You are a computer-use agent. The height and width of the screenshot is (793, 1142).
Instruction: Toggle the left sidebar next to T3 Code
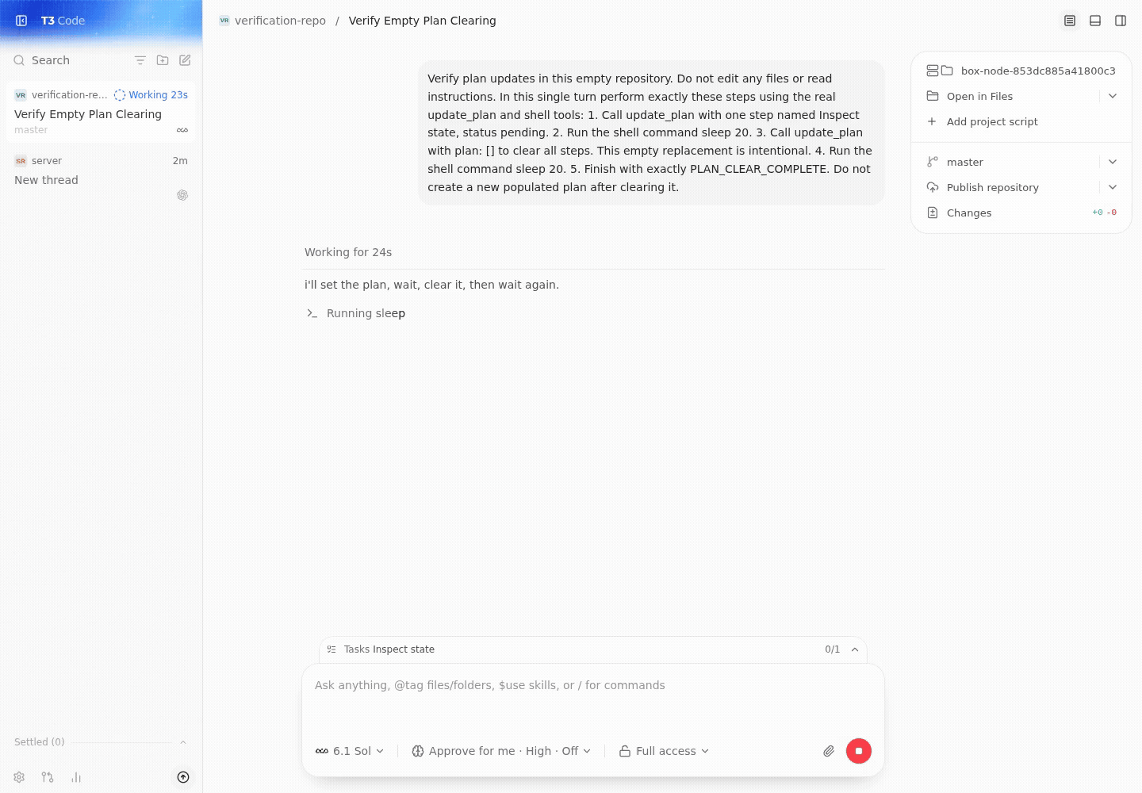pyautogui.click(x=21, y=21)
